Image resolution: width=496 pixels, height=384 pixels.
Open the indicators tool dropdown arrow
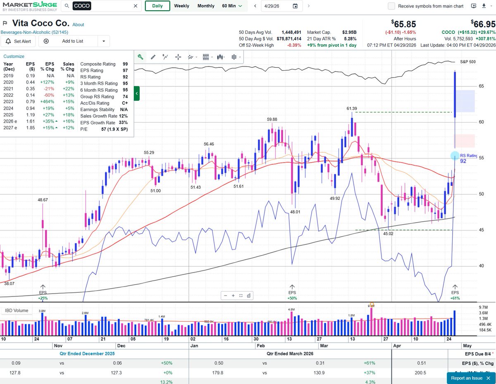197,57
